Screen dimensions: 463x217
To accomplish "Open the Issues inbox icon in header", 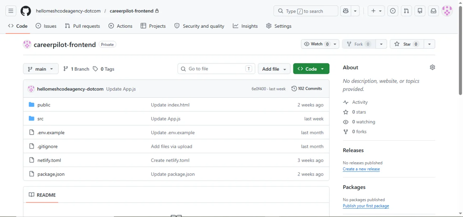I will coord(393,11).
